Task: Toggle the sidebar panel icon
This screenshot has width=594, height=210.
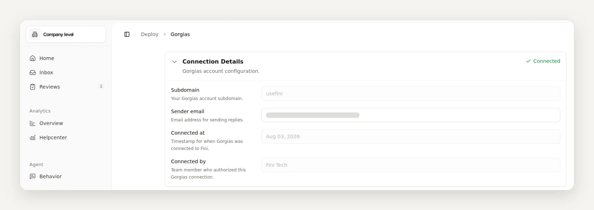Action: (127, 34)
